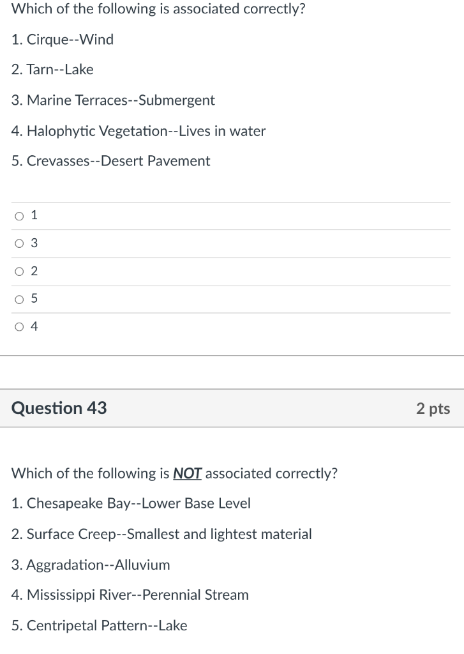464x654 pixels.
Task: Choose the radio button labeled 2
Action: pos(19,271)
